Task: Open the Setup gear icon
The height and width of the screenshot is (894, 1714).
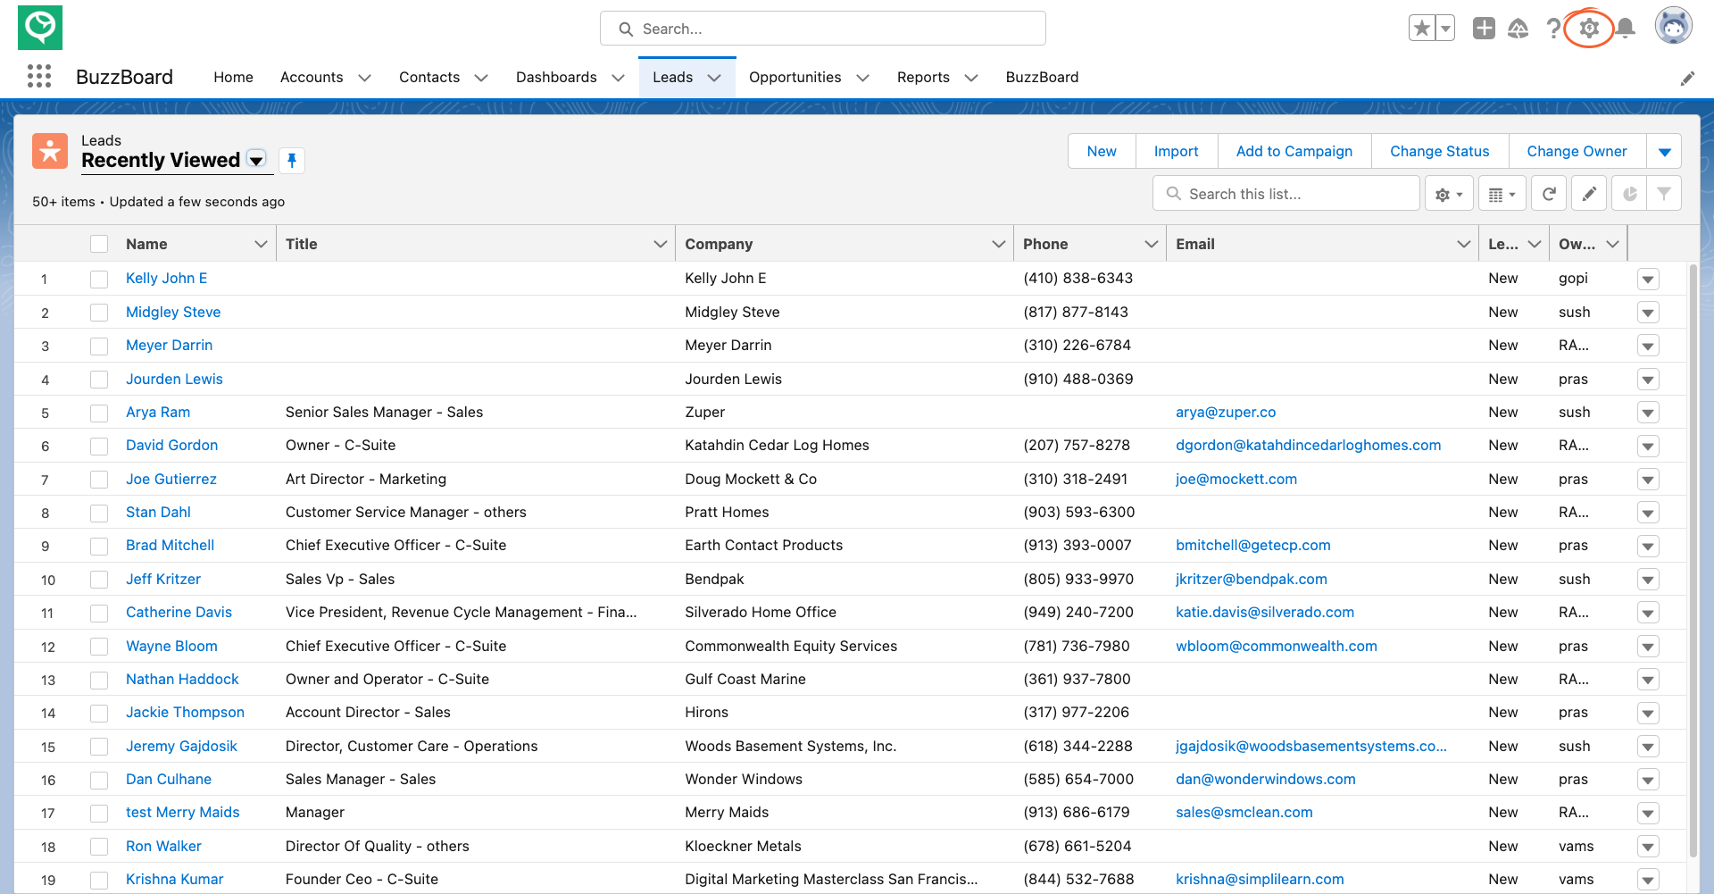Action: coord(1589,29)
